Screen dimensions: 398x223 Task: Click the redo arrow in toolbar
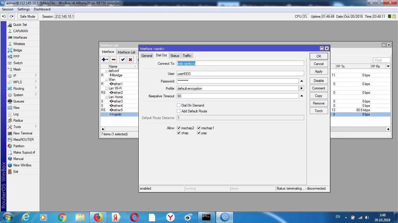[11, 17]
